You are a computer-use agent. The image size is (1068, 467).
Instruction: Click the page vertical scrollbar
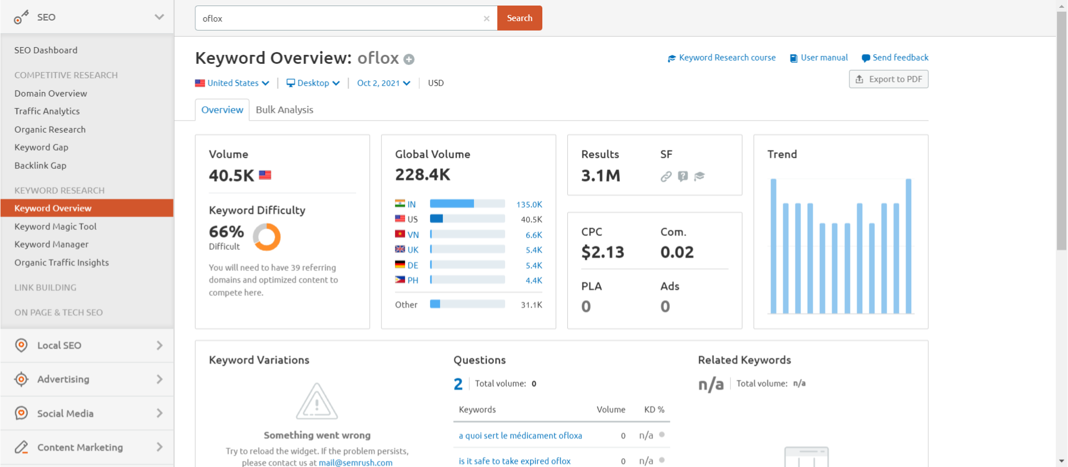[1062, 130]
